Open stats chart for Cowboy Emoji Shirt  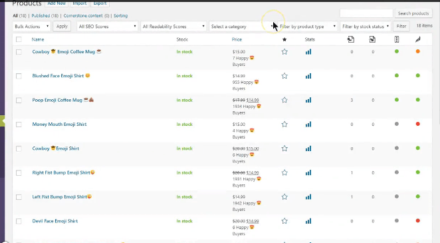[308, 148]
